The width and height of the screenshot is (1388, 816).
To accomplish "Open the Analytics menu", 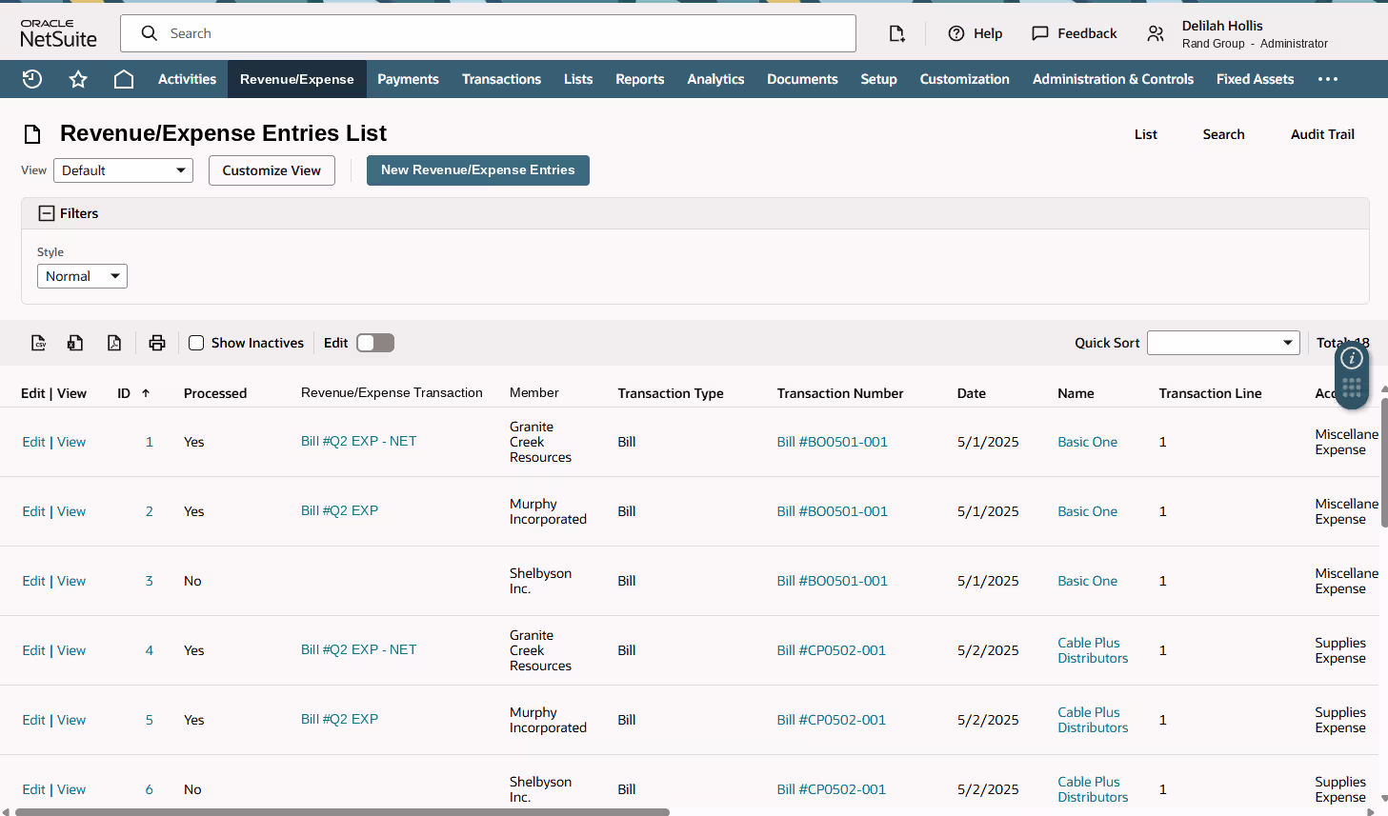I will pyautogui.click(x=715, y=79).
